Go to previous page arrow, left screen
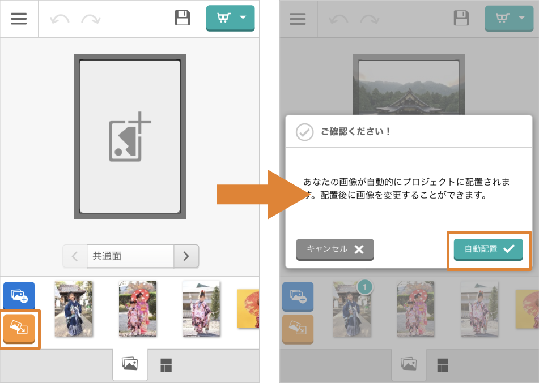 [x=75, y=256]
